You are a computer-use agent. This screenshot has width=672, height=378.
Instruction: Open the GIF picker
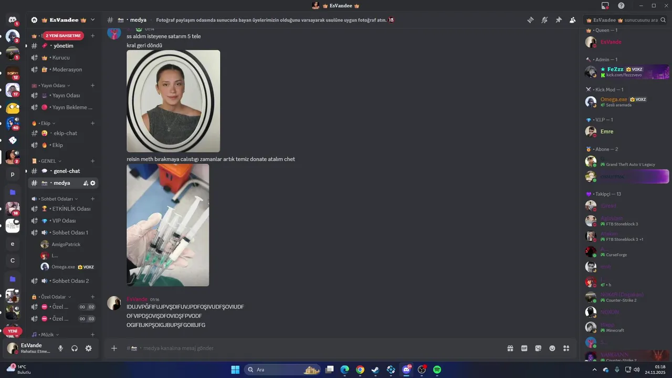(524, 348)
